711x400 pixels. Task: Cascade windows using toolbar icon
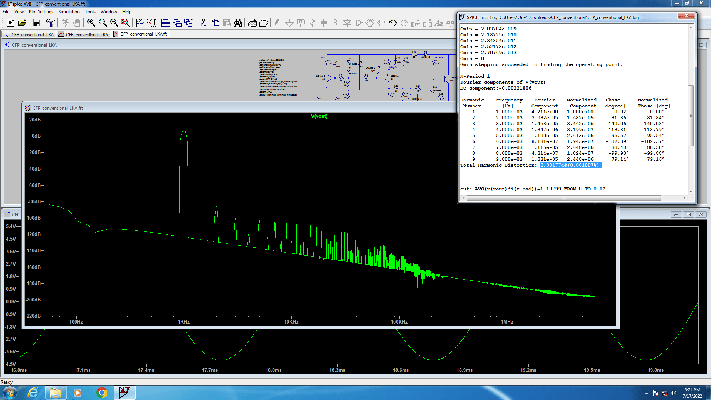(177, 23)
